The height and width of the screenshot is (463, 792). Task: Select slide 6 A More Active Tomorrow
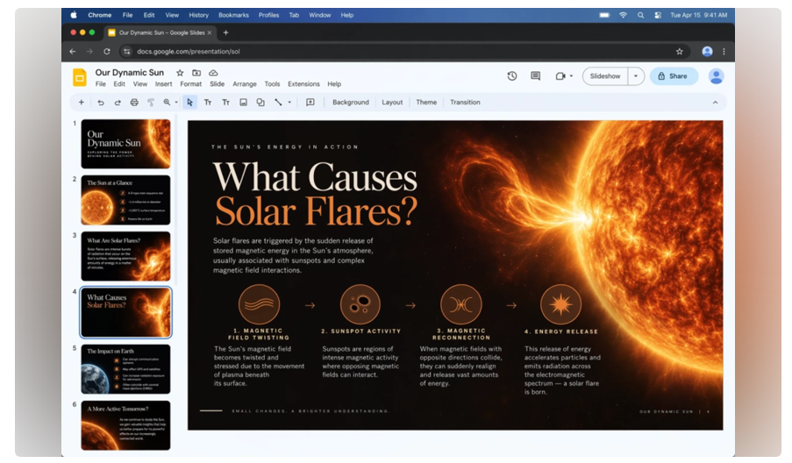125,425
